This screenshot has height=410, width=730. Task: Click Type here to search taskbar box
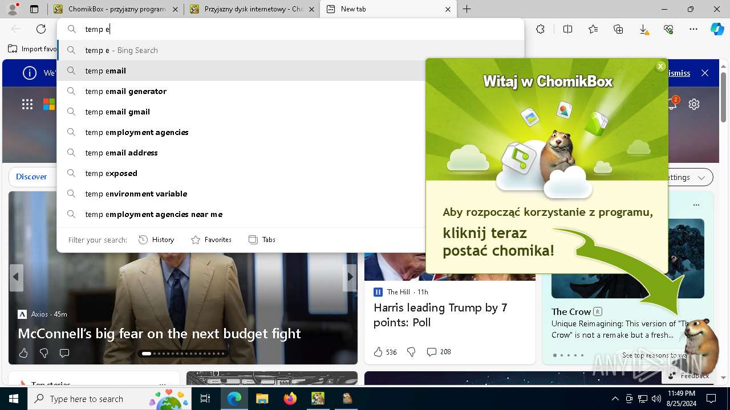(x=108, y=399)
